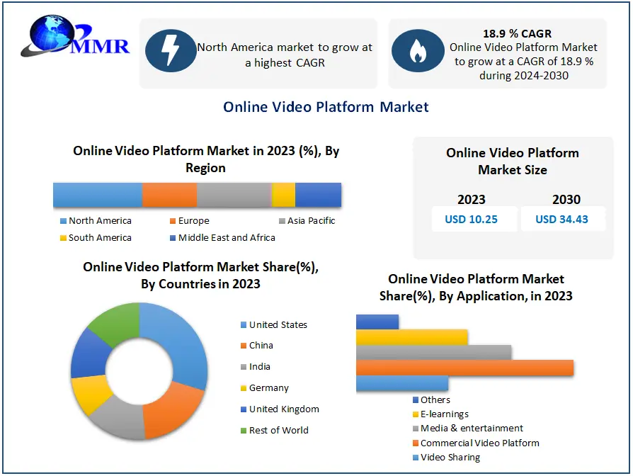Click the gray Media & entertainment bar
The height and width of the screenshot is (476, 633).
434,352
